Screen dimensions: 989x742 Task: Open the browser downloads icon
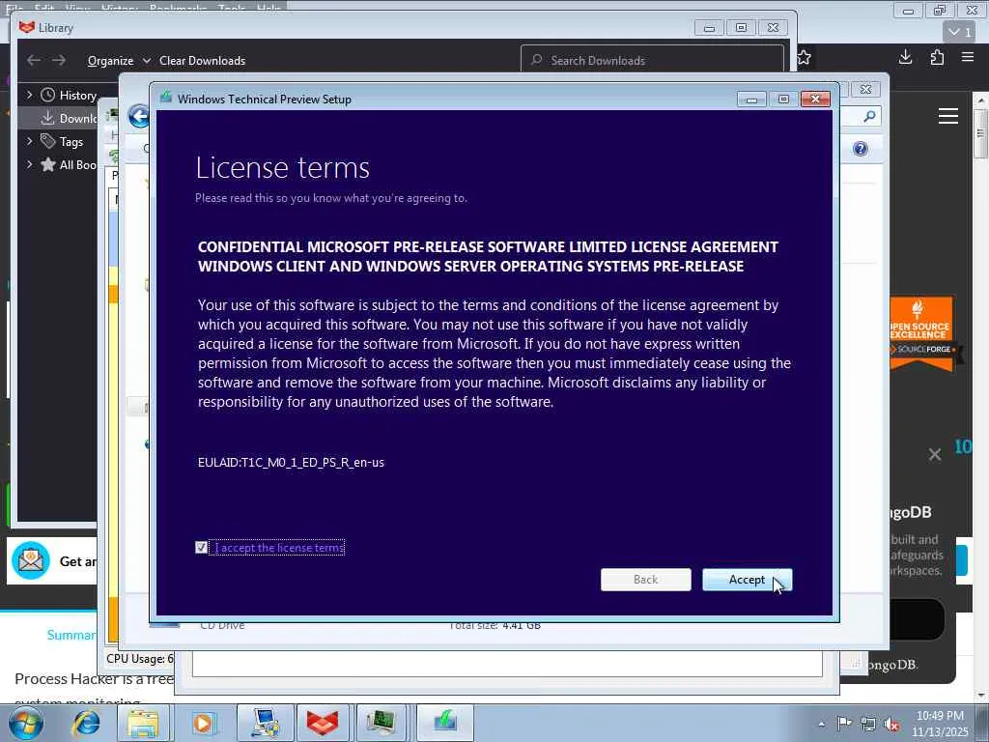pyautogui.click(x=905, y=57)
